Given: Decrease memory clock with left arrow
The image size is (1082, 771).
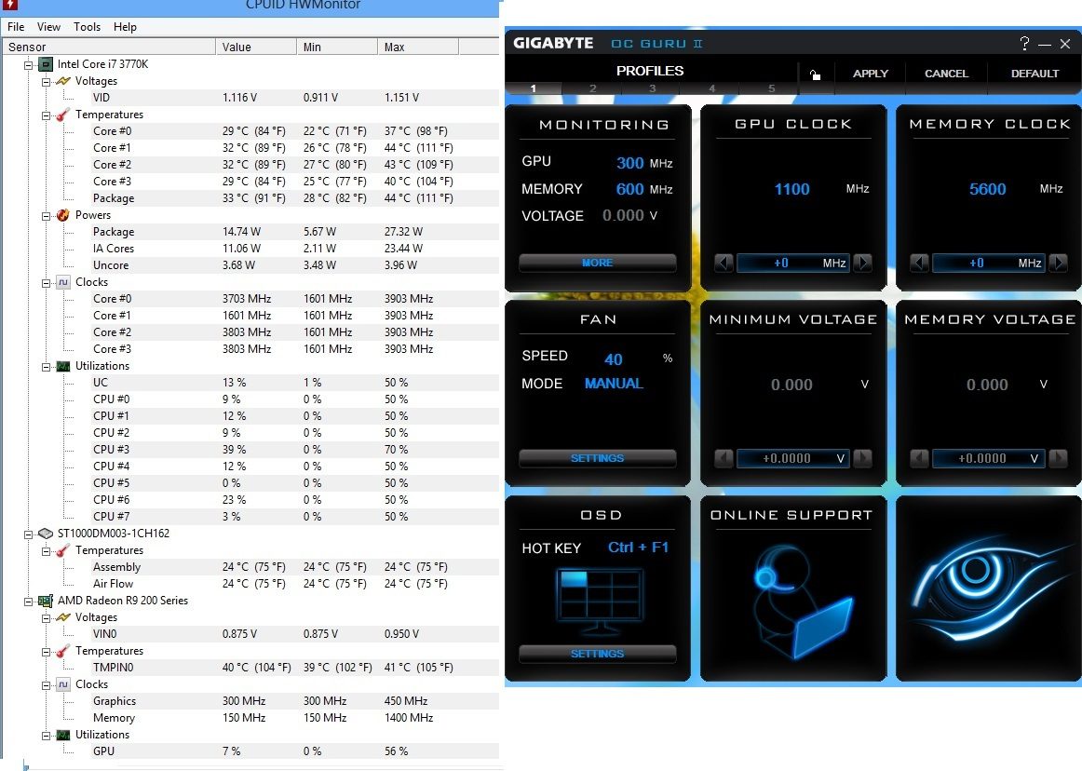Looking at the screenshot, I should coord(919,263).
